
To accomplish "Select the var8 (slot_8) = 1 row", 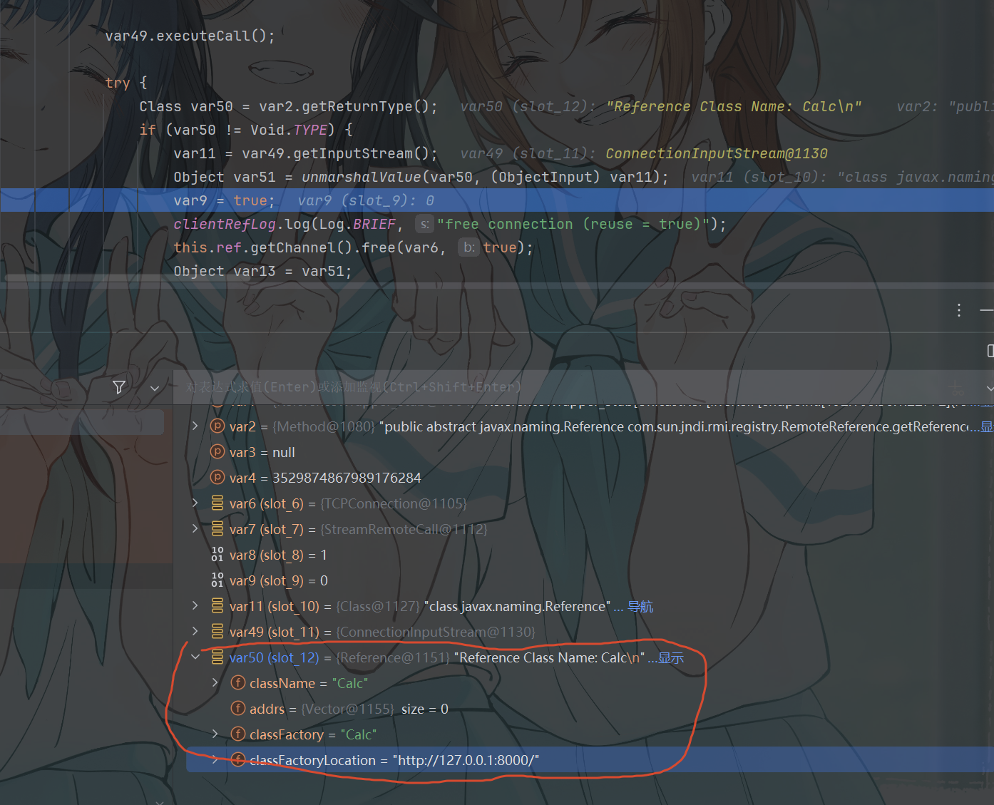I will (x=583, y=555).
